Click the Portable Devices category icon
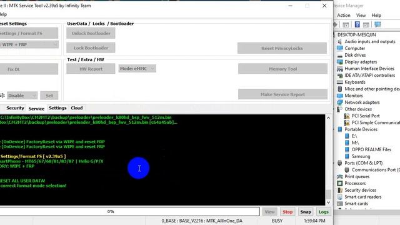 click(340, 129)
